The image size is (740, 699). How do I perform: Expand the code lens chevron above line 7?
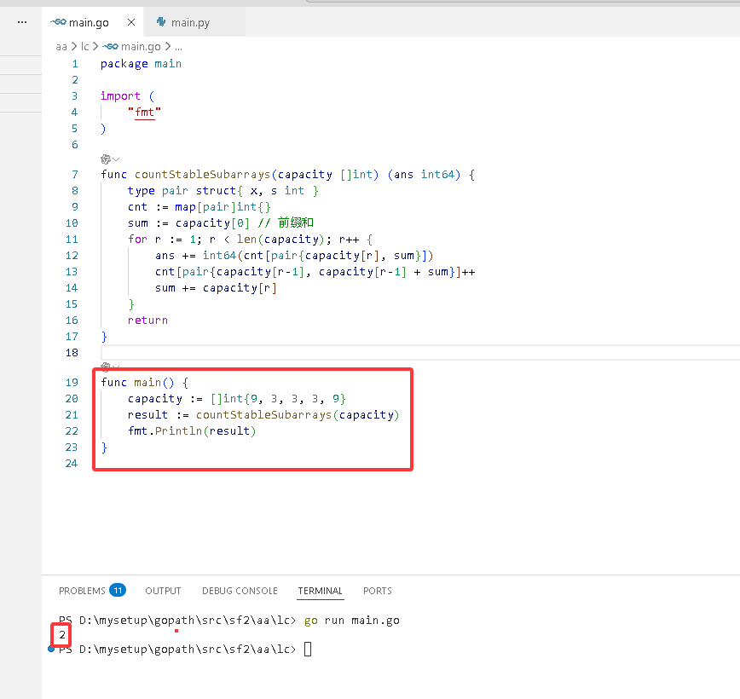(x=116, y=159)
